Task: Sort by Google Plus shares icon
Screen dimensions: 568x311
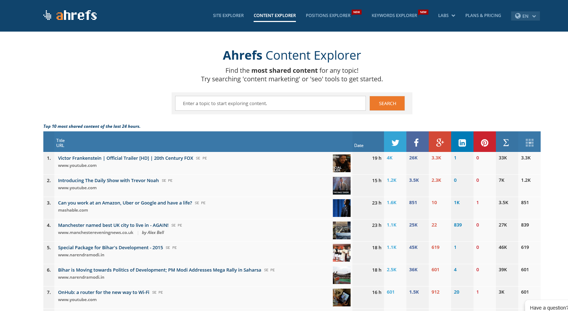Action: tap(440, 142)
